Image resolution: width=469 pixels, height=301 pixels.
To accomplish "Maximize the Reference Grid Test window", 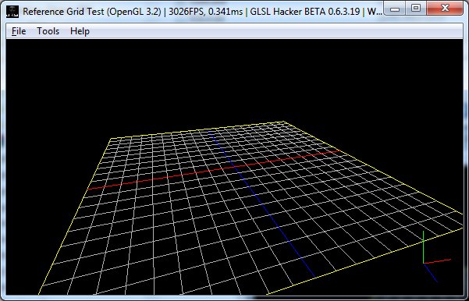I will (416, 9).
